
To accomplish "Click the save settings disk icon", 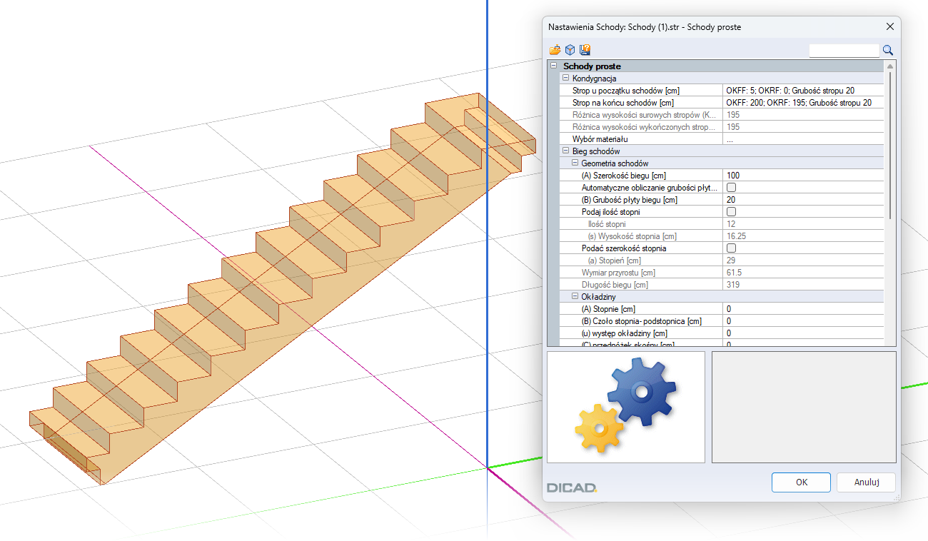I will 585,50.
